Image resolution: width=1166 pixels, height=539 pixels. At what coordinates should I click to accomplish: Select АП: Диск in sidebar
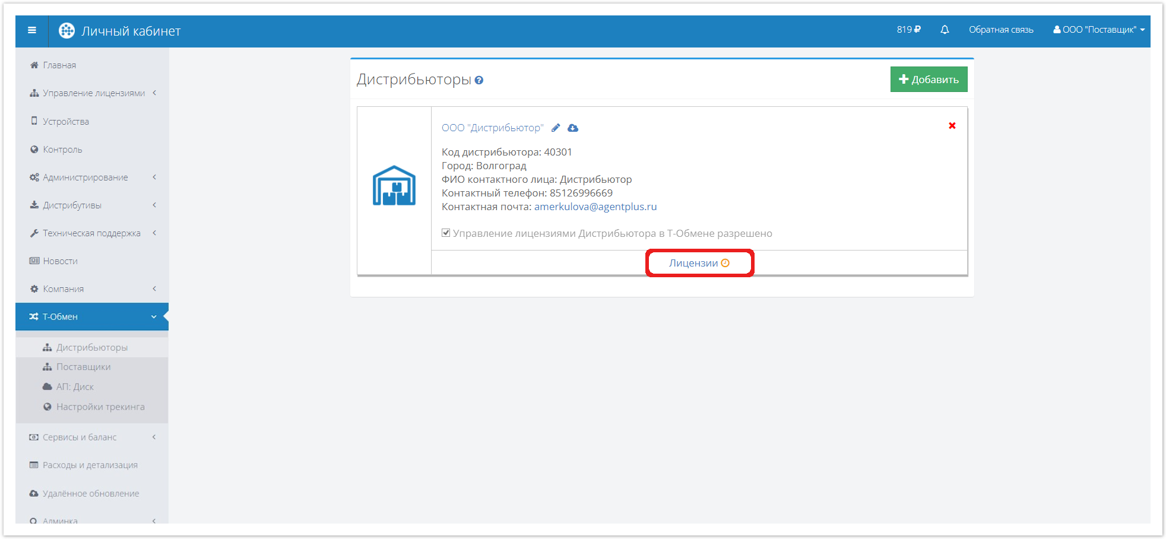75,387
